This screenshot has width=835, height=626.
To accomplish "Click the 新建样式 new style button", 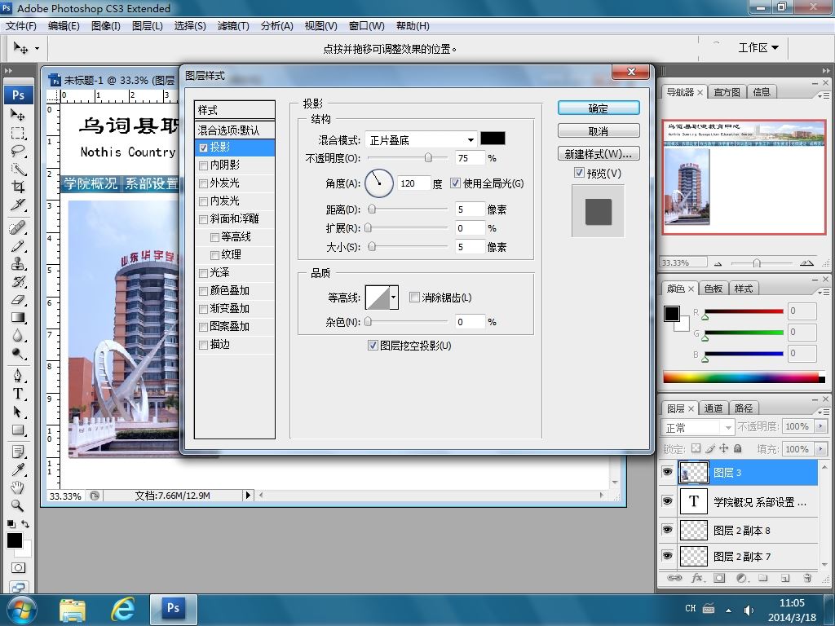I will click(x=599, y=154).
